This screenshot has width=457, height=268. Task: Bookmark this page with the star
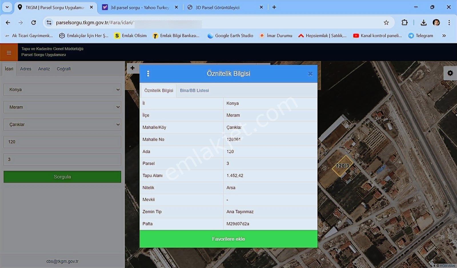386,23
